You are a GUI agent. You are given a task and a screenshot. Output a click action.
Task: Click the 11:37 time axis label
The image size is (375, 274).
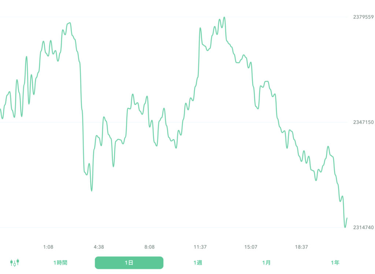(200, 247)
